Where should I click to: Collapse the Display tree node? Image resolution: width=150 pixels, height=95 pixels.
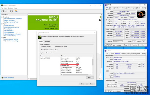(2, 24)
